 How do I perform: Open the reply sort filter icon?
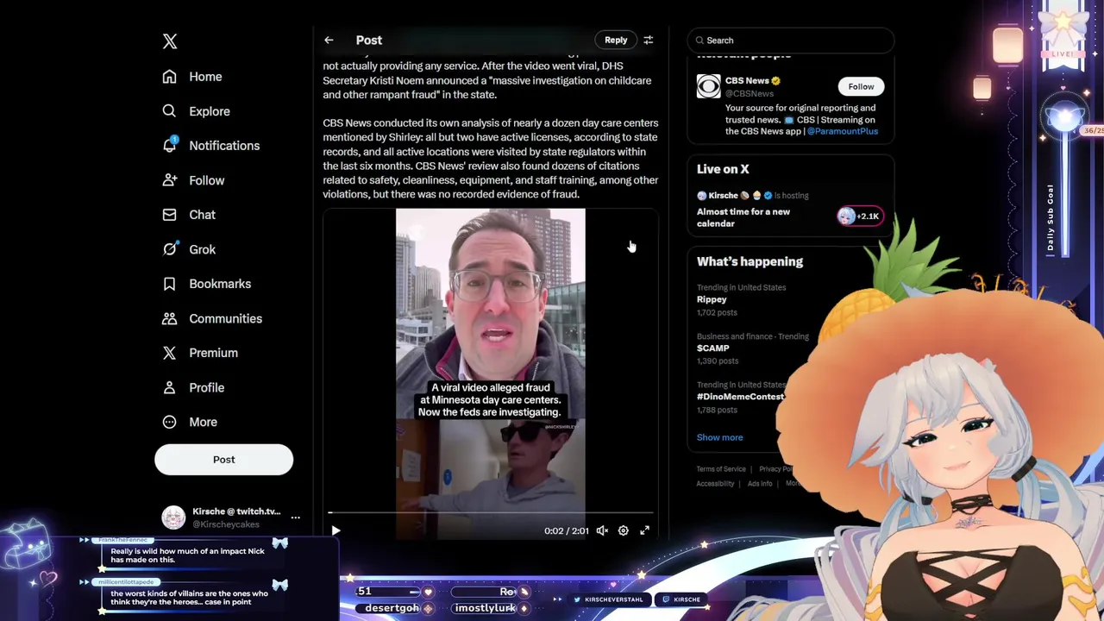point(649,41)
